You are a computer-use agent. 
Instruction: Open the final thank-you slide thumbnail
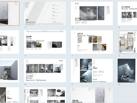pyautogui.click(x=92, y=95)
